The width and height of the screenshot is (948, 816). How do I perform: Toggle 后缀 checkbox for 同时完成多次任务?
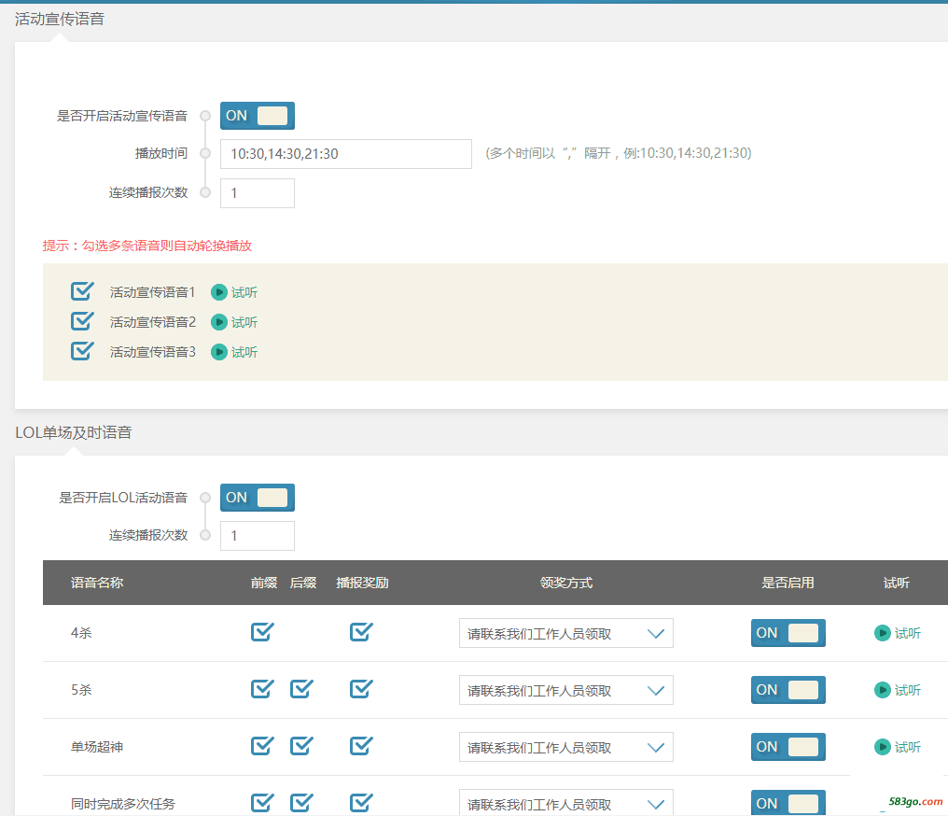tap(301, 803)
